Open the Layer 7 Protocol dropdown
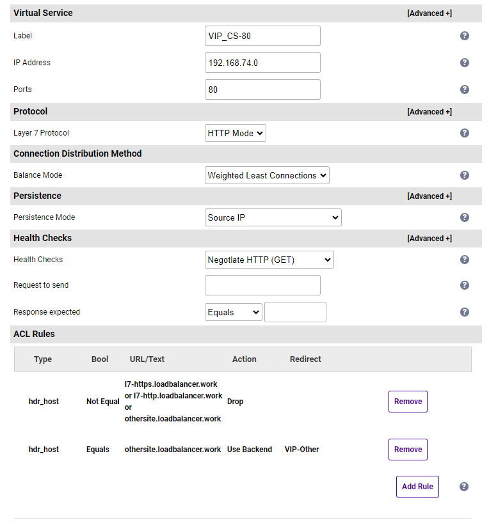The height and width of the screenshot is (525, 489). point(235,133)
